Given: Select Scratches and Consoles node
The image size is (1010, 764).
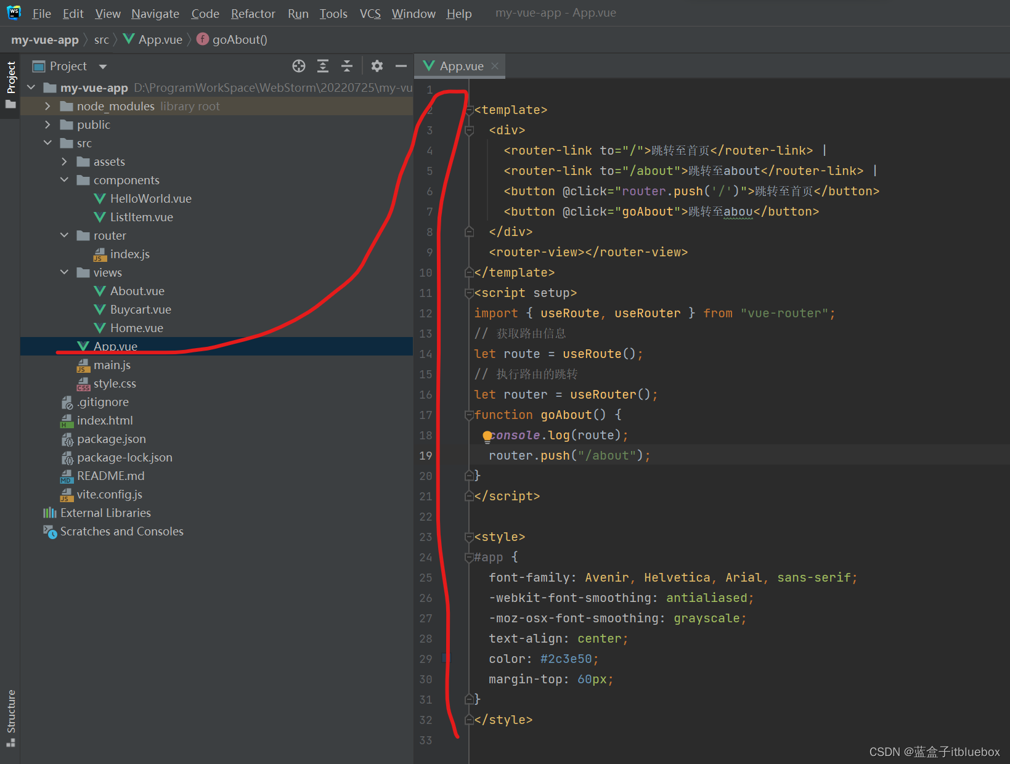Looking at the screenshot, I should pyautogui.click(x=122, y=531).
